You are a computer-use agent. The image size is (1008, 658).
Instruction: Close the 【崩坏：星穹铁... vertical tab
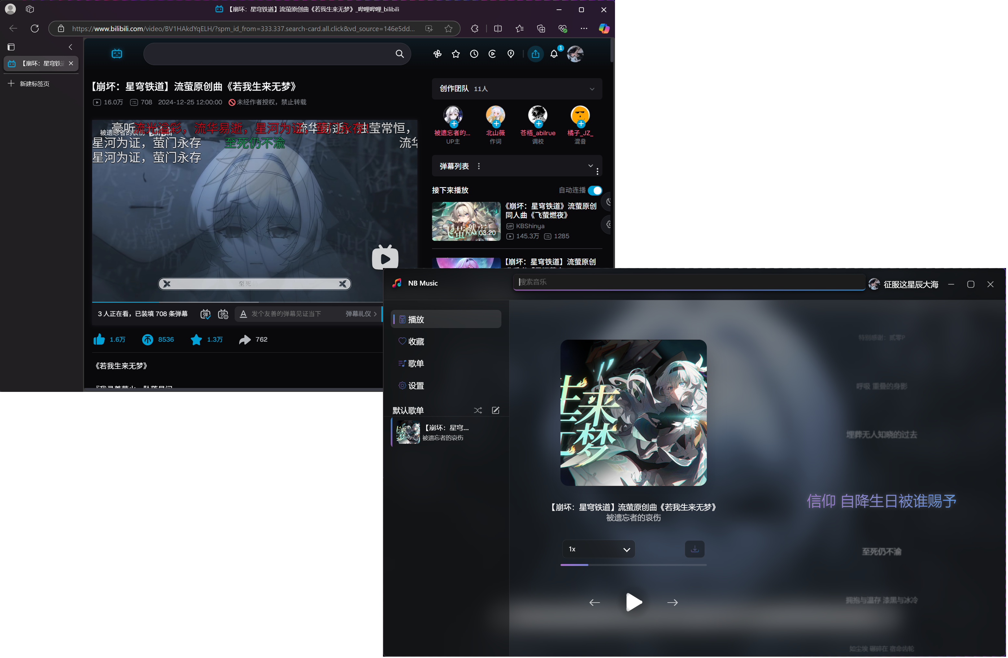pos(71,64)
